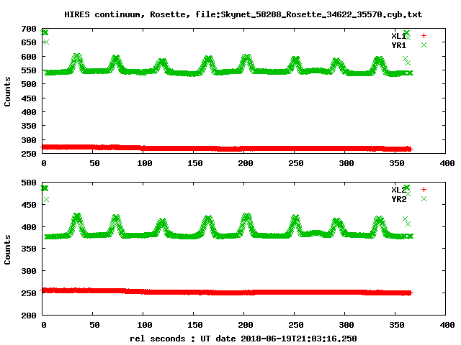Screen dimensions: 461x345
Task: Click the 700 y-axis tick on top plot
Action: (x=29, y=29)
